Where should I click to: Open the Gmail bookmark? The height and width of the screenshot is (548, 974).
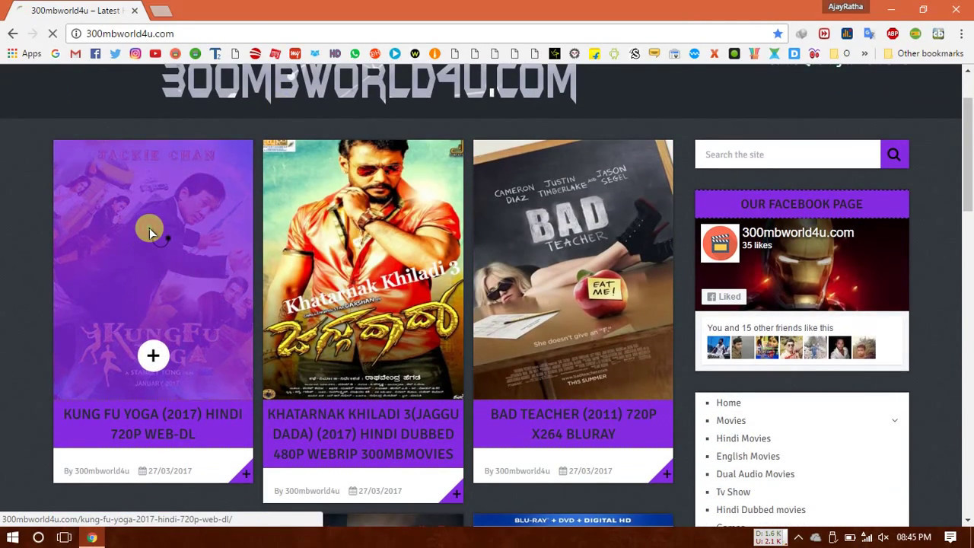pyautogui.click(x=75, y=53)
